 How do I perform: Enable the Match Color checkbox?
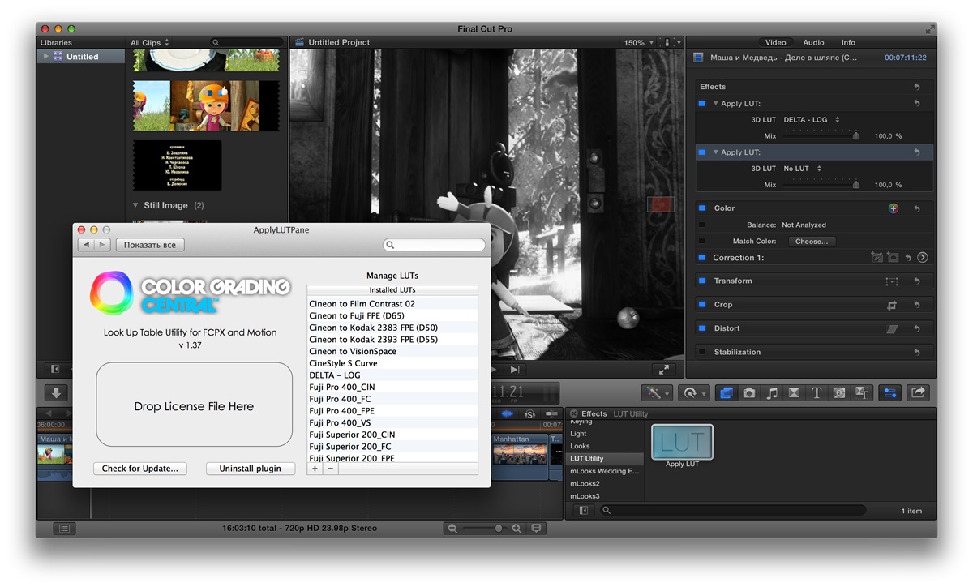point(701,242)
